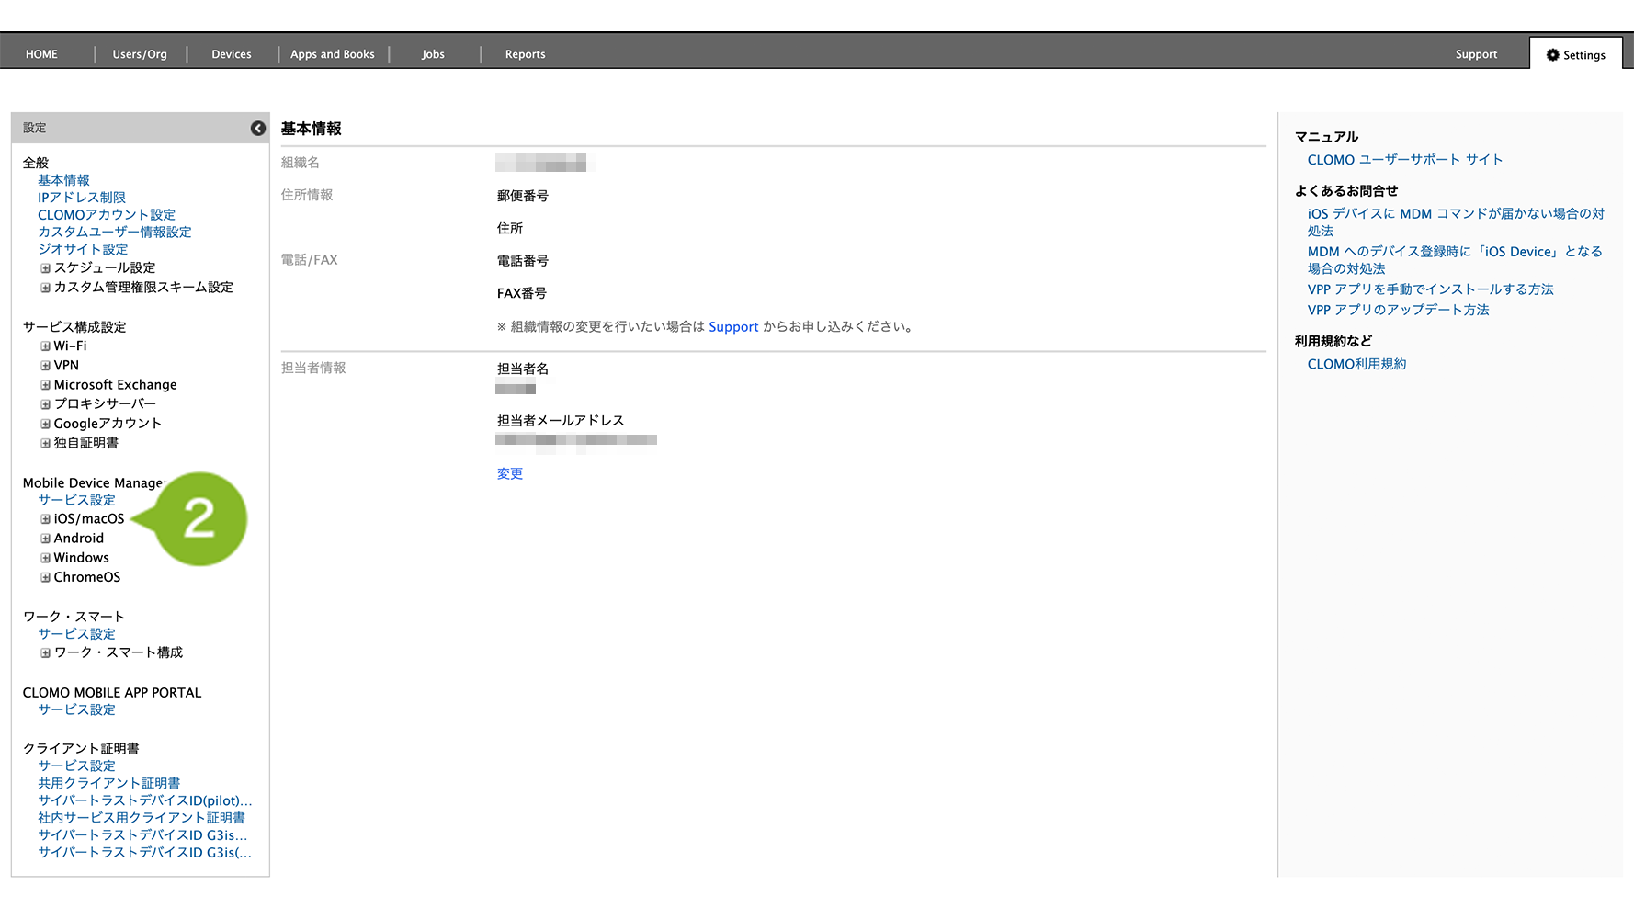
Task: Click the Support link in organization note
Action: (x=733, y=327)
